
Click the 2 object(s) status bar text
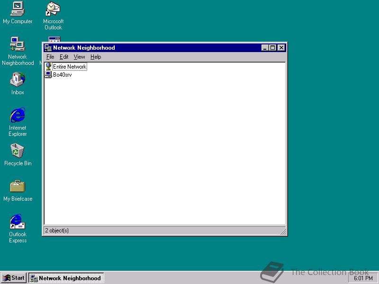coord(57,231)
